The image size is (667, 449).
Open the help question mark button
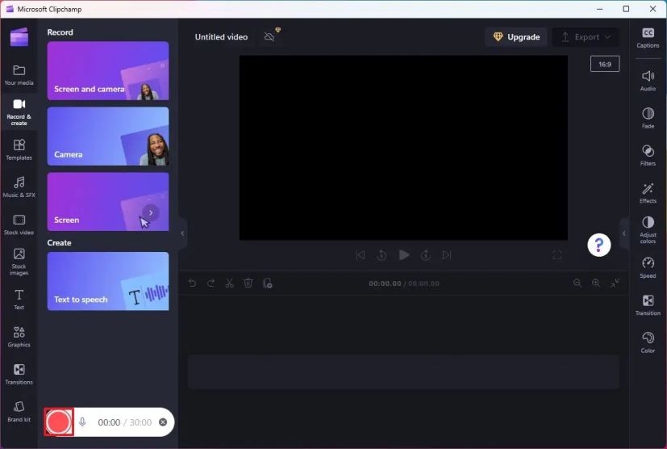click(599, 245)
